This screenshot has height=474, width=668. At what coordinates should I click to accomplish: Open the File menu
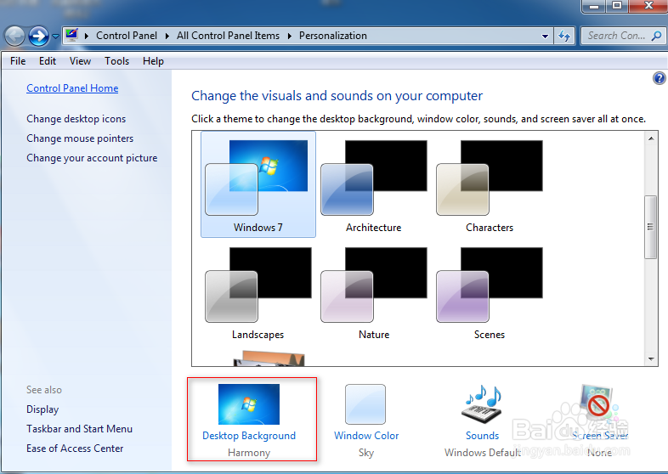pos(18,61)
